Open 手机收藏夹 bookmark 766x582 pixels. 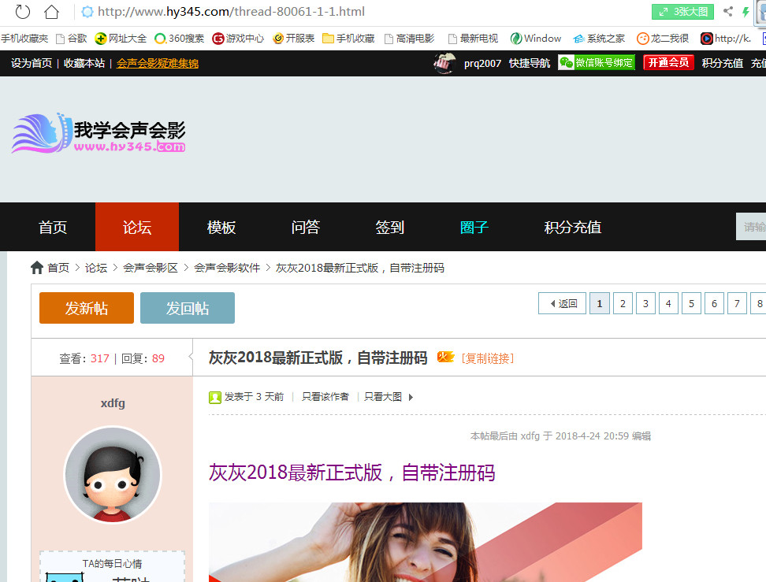24,39
